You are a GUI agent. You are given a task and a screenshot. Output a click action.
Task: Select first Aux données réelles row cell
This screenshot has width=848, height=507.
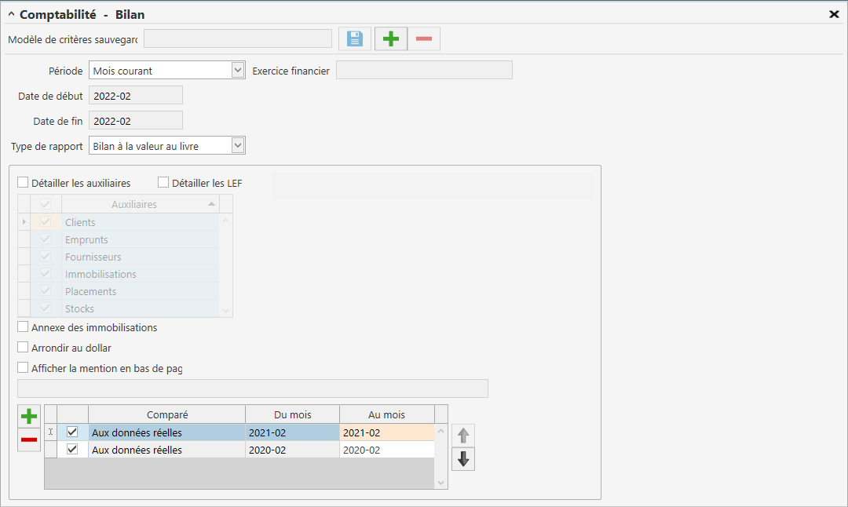pos(166,432)
